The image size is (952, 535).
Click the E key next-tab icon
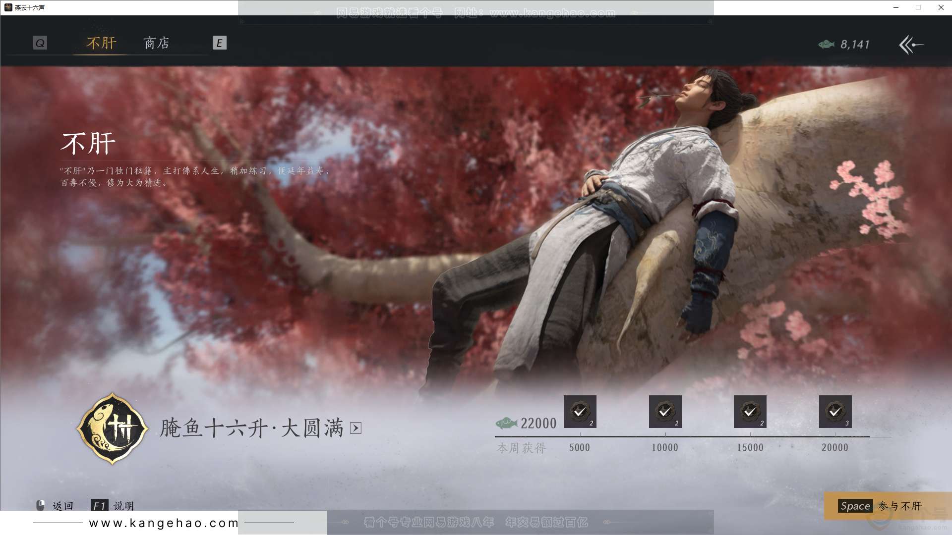219,43
